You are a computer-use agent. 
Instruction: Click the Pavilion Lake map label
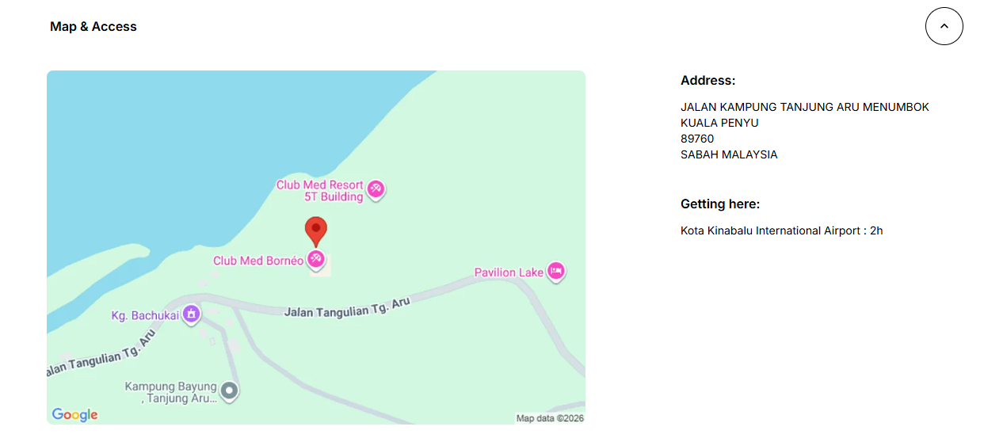click(x=509, y=272)
